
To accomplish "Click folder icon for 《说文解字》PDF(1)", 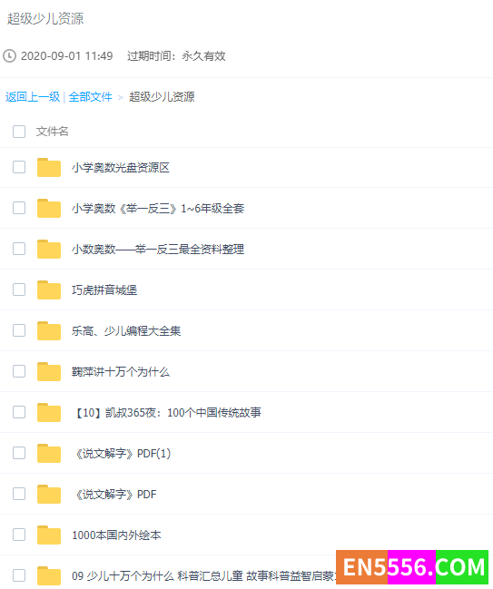I will pos(49,453).
